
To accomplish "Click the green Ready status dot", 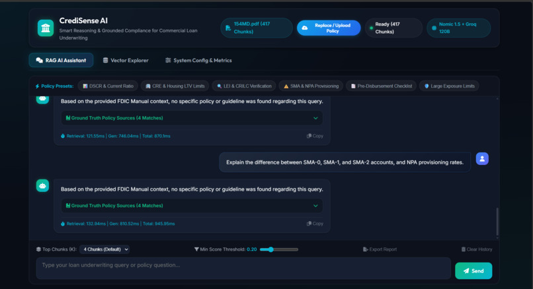I will [x=371, y=28].
